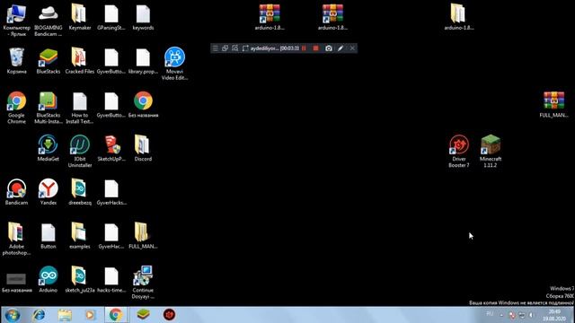
Task: Open Windows Media Player from the taskbar
Action: tap(90, 315)
